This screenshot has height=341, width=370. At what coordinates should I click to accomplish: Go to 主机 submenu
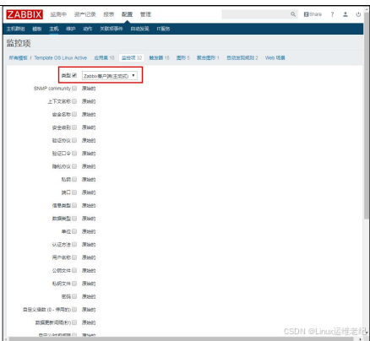[54, 29]
